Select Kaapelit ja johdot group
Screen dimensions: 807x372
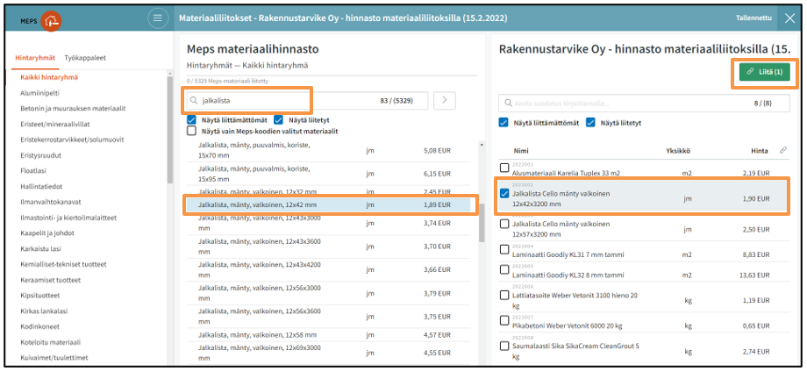pos(47,233)
